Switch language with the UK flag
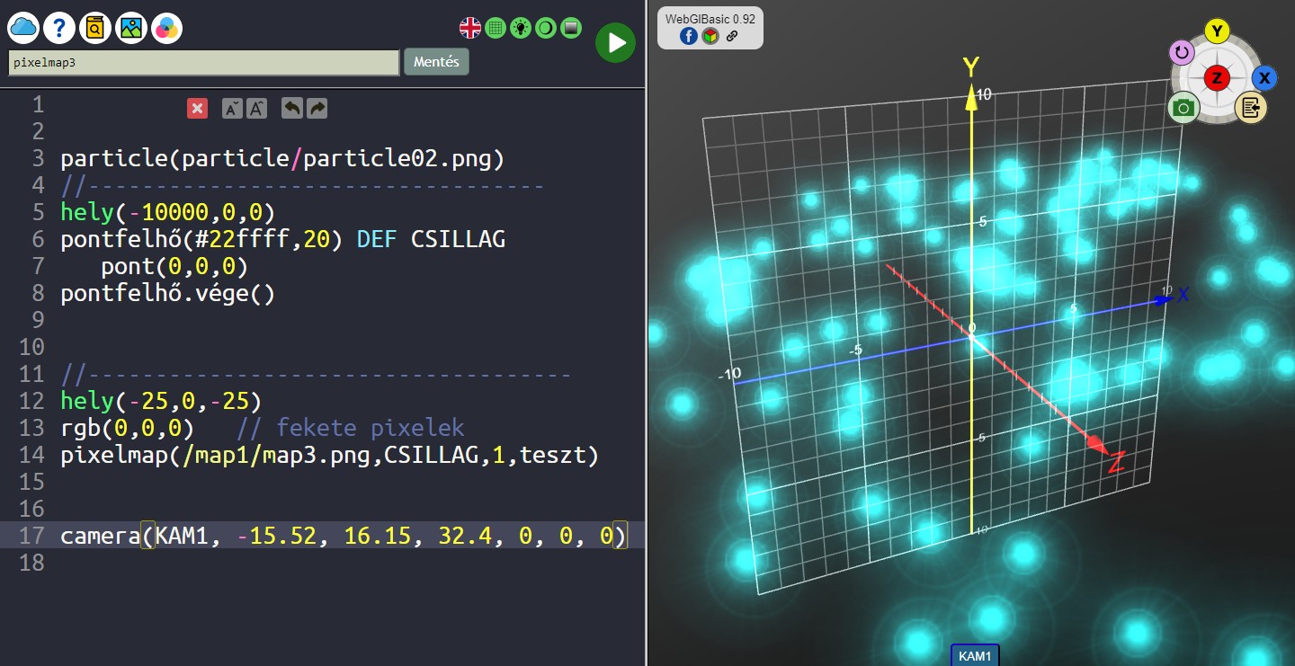1295x666 pixels. [x=470, y=28]
